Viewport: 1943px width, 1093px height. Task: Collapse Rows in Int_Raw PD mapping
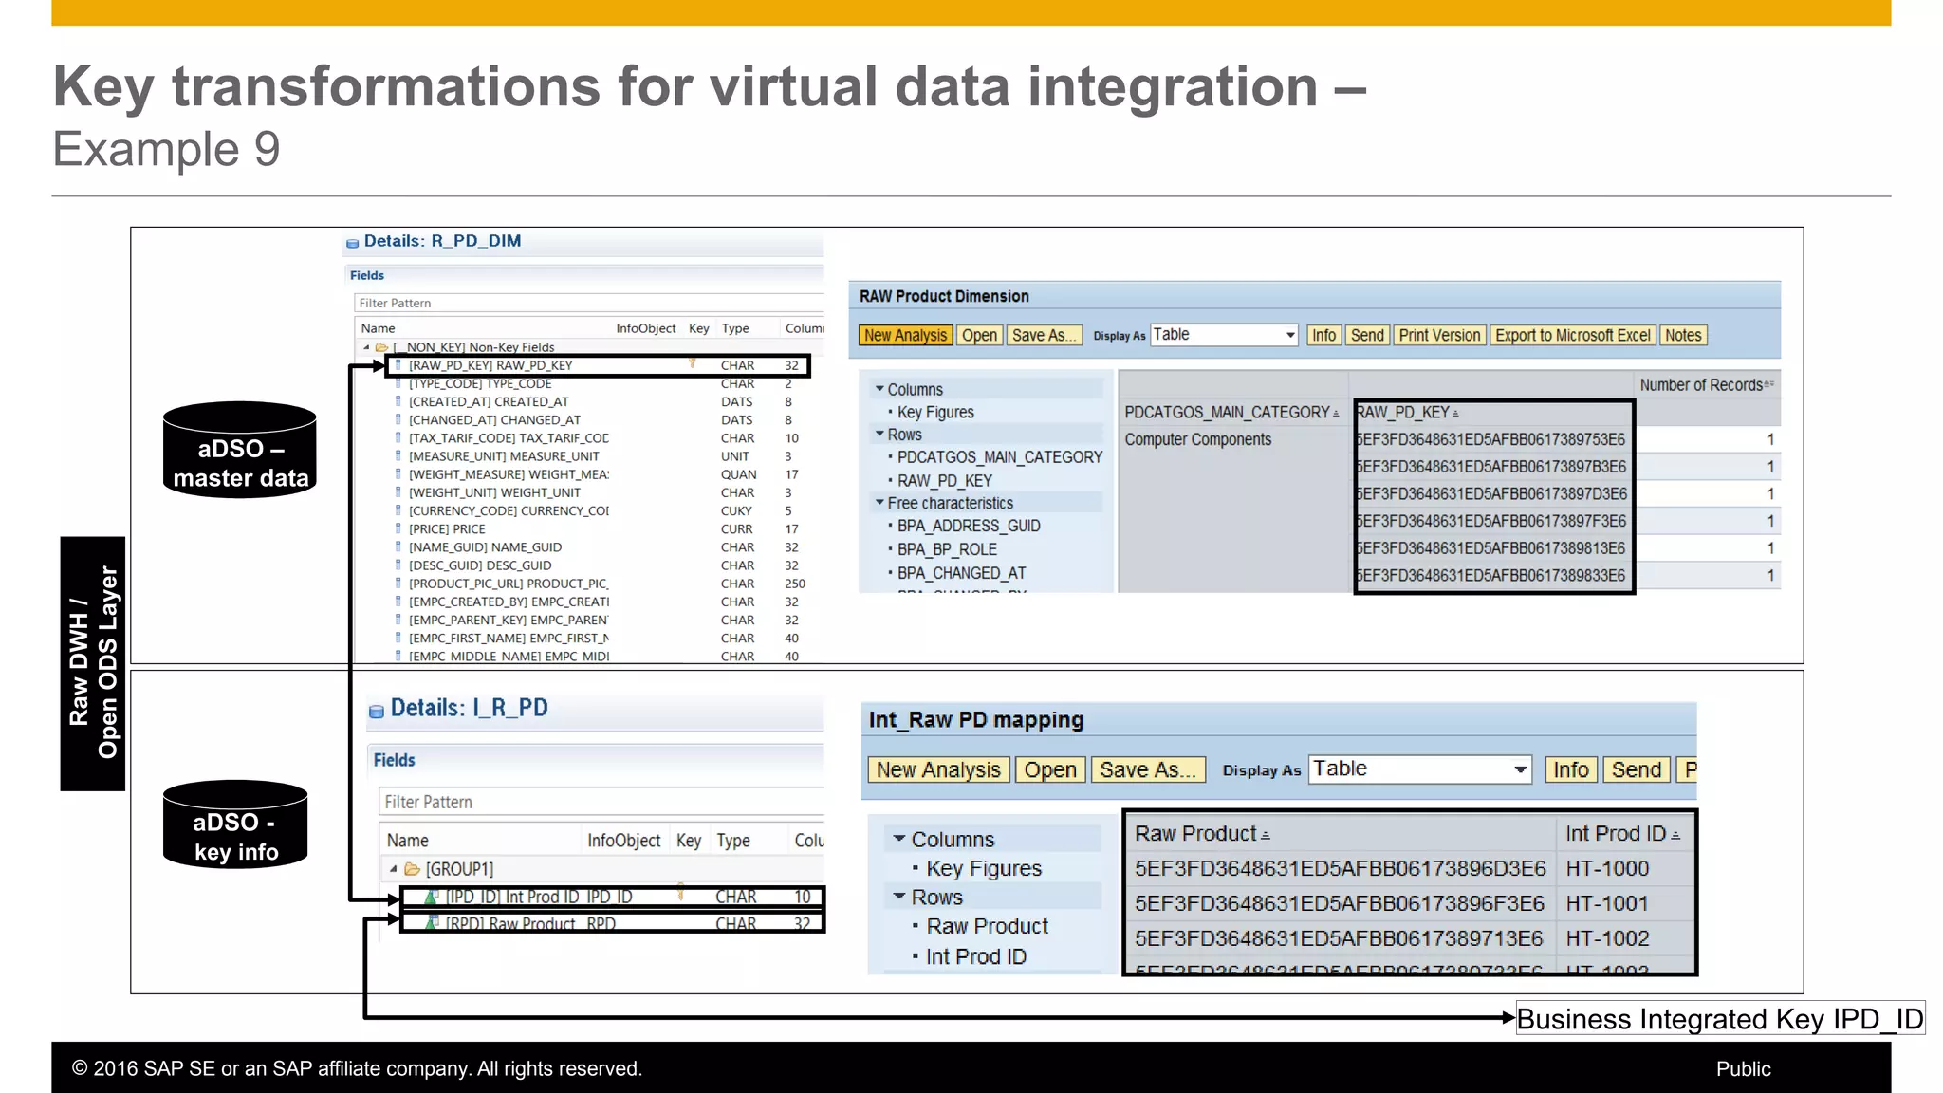point(898,897)
